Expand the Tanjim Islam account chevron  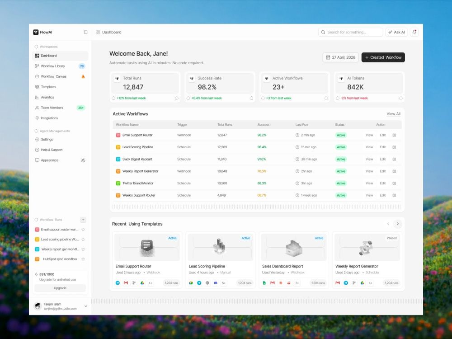(85, 306)
